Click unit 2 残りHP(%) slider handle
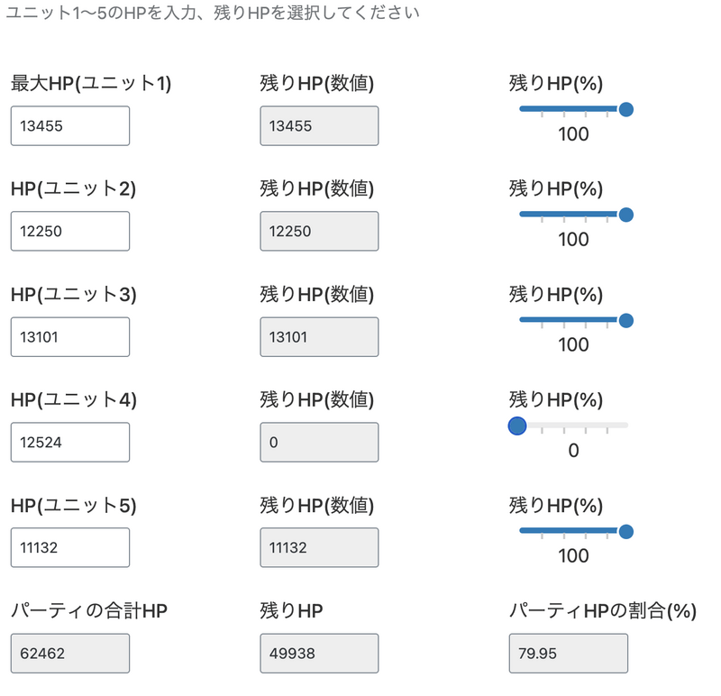 pos(626,215)
